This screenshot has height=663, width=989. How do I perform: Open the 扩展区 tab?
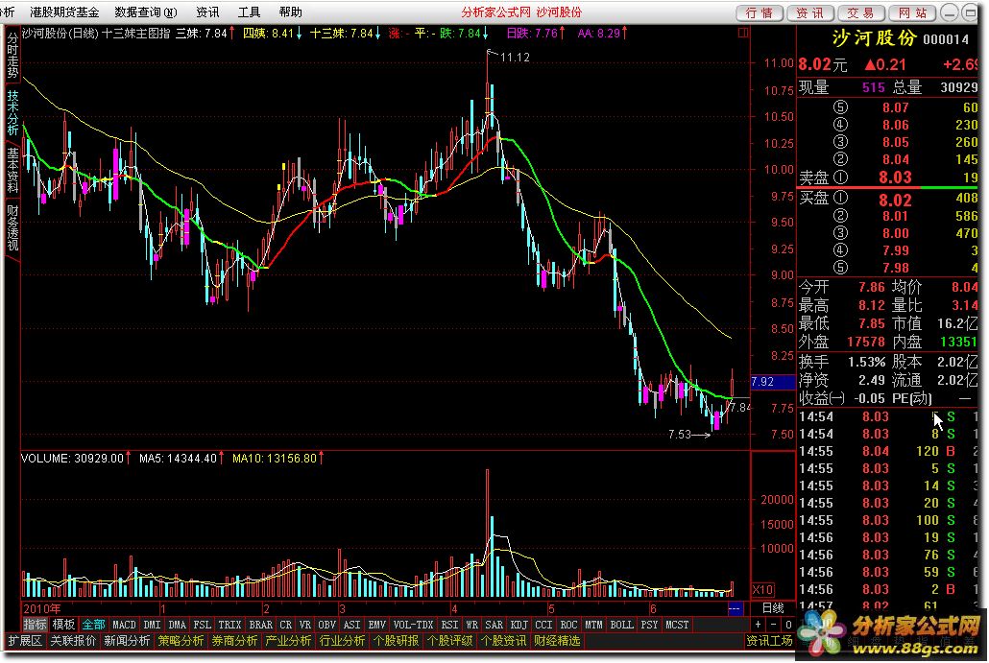25,641
